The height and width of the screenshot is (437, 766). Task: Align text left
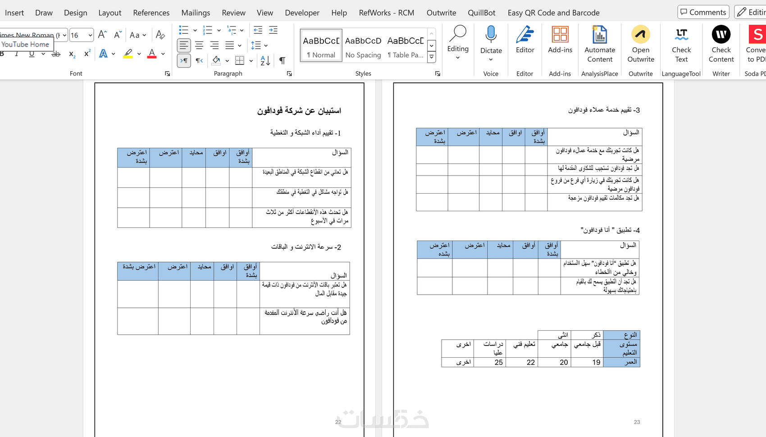coord(184,46)
